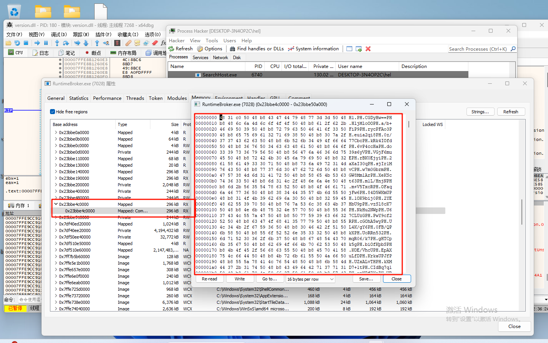Open the Tools menu in Process Hacker
Viewport: 548px width, 343px height.
212,41
